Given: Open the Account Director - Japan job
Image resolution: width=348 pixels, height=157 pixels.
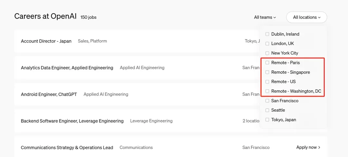Looking at the screenshot, I should [x=46, y=41].
